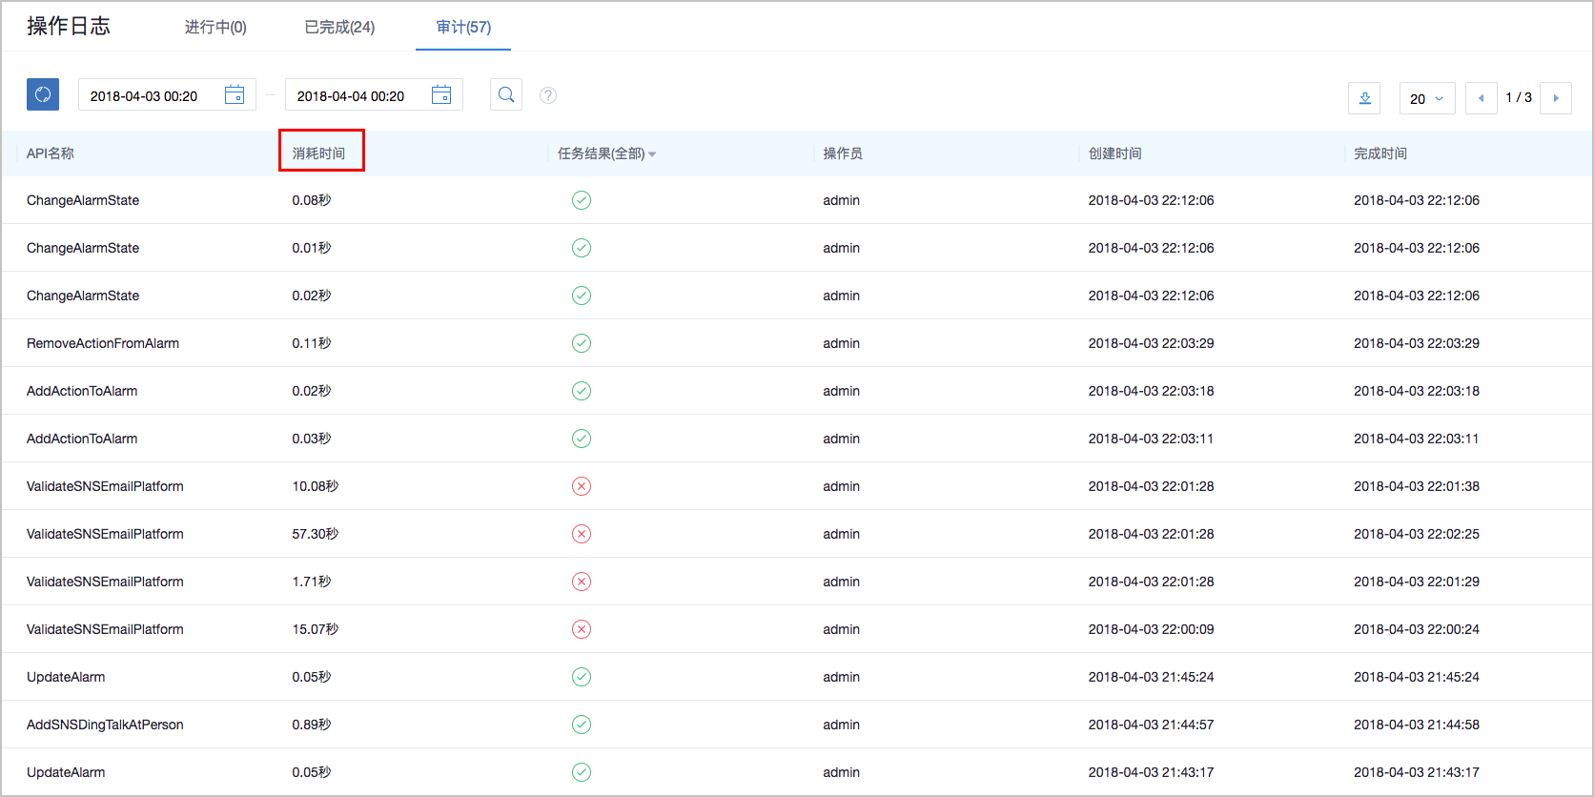1594x797 pixels.
Task: Open the start date calendar picker icon
Action: coord(235,94)
